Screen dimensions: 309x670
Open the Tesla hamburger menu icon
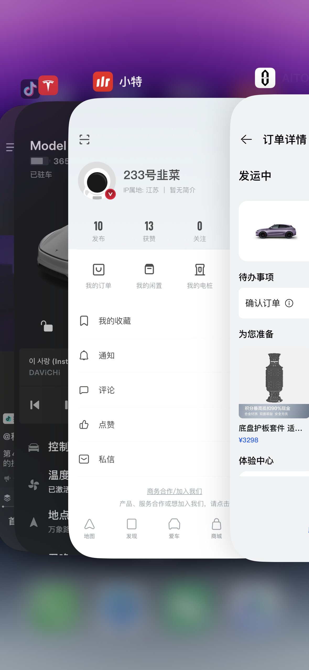pyautogui.click(x=10, y=147)
